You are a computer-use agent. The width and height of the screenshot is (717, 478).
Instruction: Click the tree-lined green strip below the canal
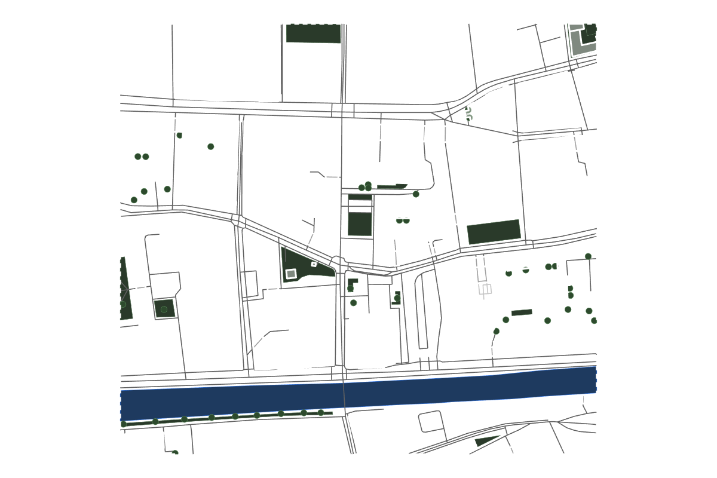pos(227,418)
